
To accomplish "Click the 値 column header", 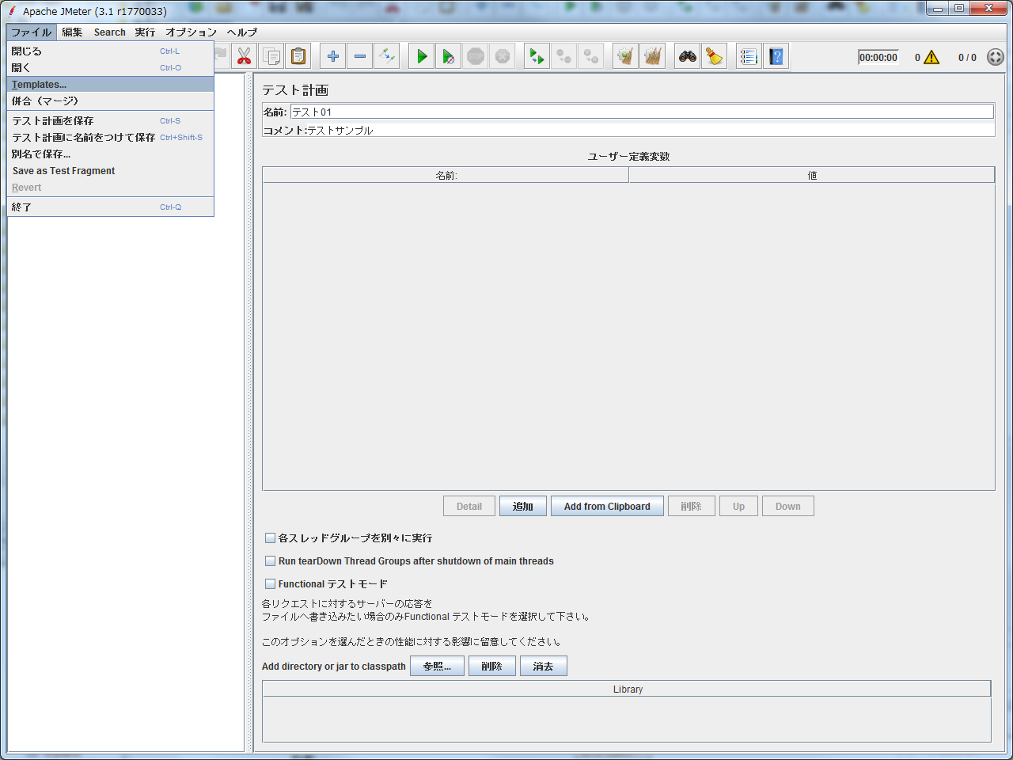I will tap(812, 176).
